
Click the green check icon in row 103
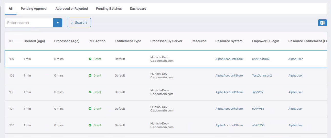click(x=90, y=125)
